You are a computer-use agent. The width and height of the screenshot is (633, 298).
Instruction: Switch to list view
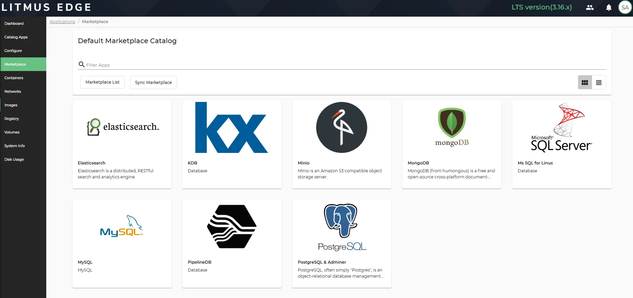coord(599,83)
